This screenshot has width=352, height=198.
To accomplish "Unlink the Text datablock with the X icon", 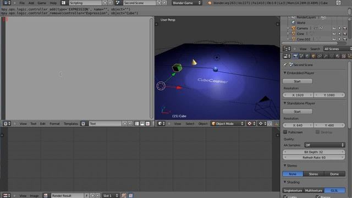I will click(130, 124).
